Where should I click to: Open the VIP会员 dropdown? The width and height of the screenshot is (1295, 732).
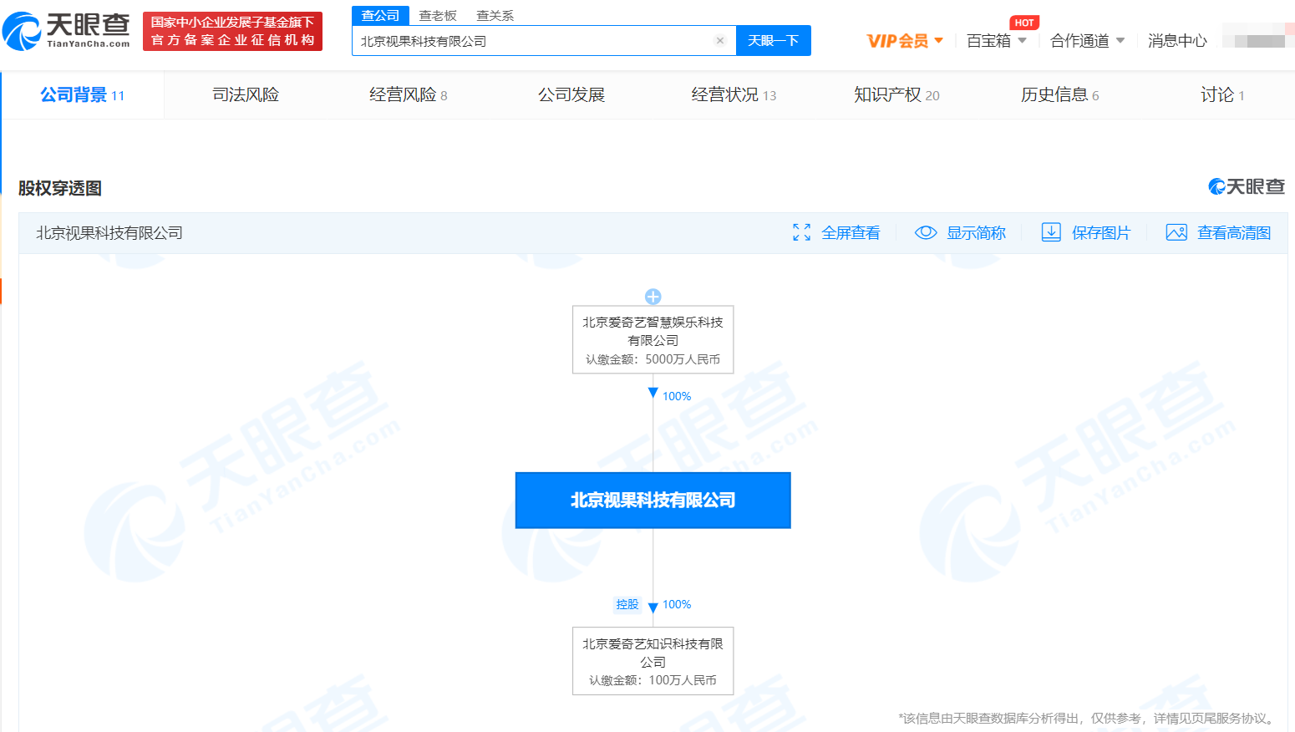[905, 41]
